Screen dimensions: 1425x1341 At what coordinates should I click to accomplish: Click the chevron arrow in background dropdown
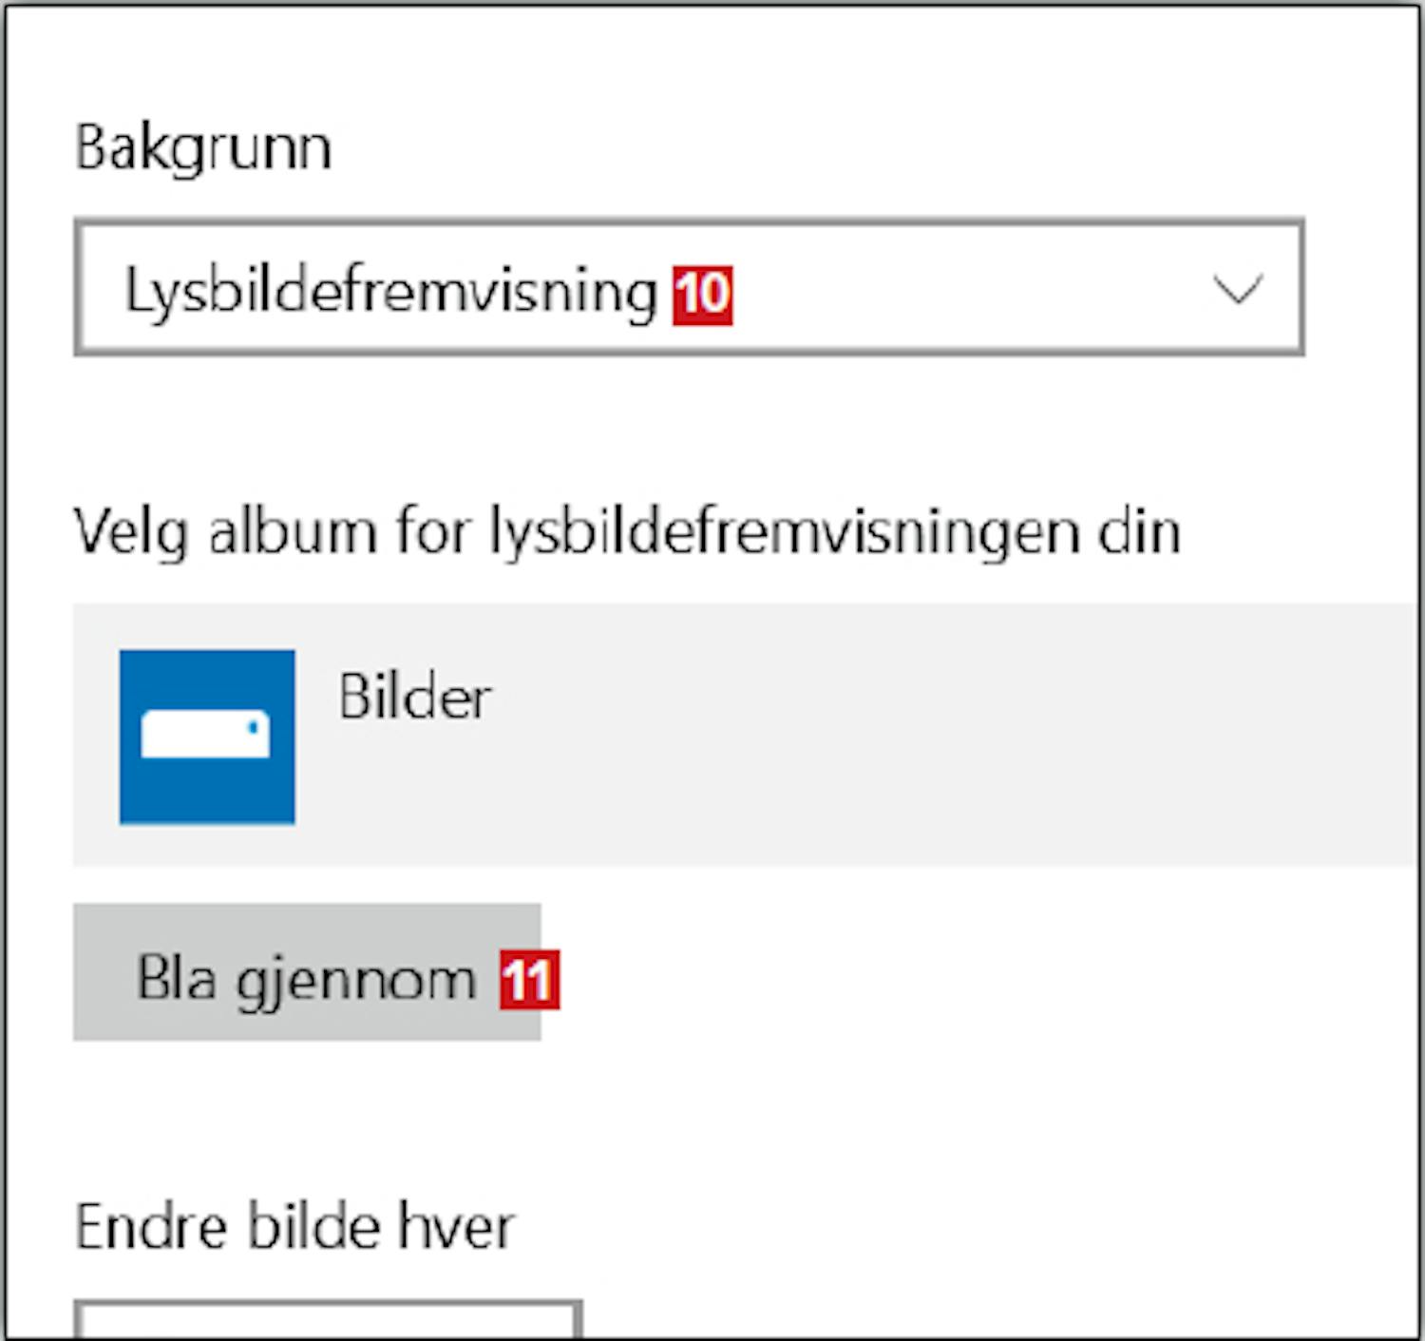(x=1238, y=289)
